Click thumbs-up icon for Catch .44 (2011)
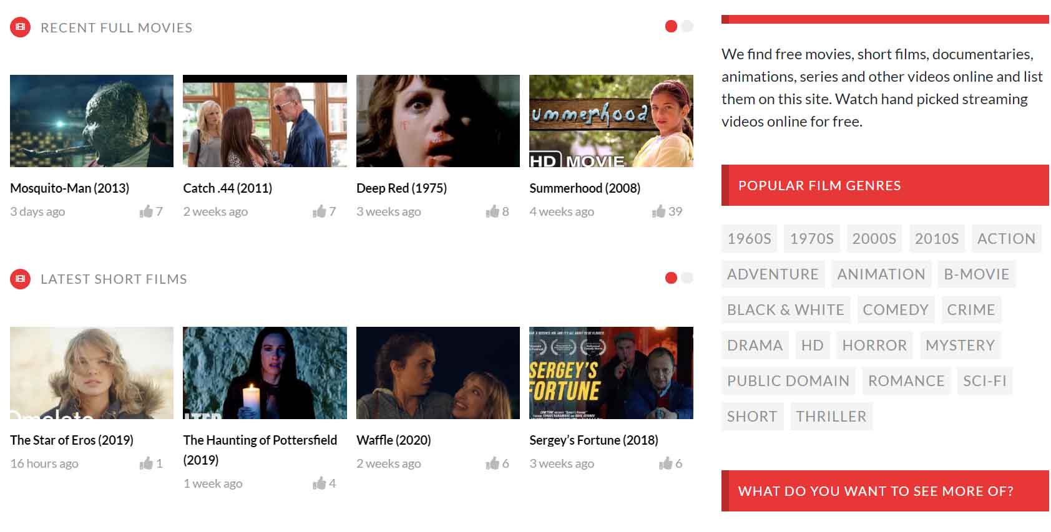Image resolution: width=1051 pixels, height=532 pixels. point(320,211)
